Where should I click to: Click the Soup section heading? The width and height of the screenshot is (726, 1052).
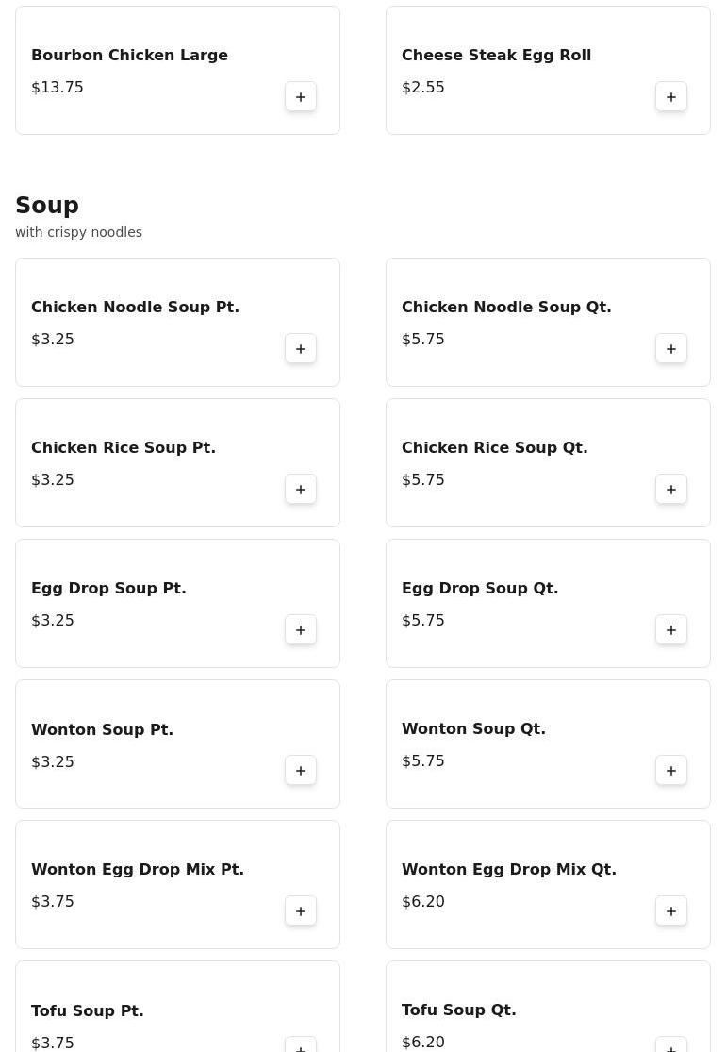47,206
